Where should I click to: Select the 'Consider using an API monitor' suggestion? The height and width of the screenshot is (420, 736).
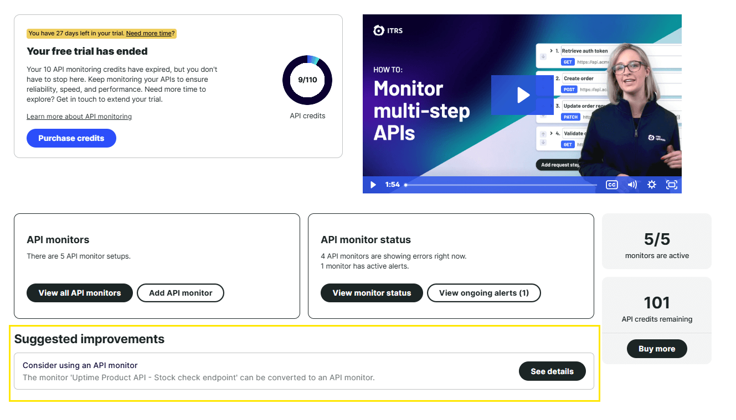[80, 365]
